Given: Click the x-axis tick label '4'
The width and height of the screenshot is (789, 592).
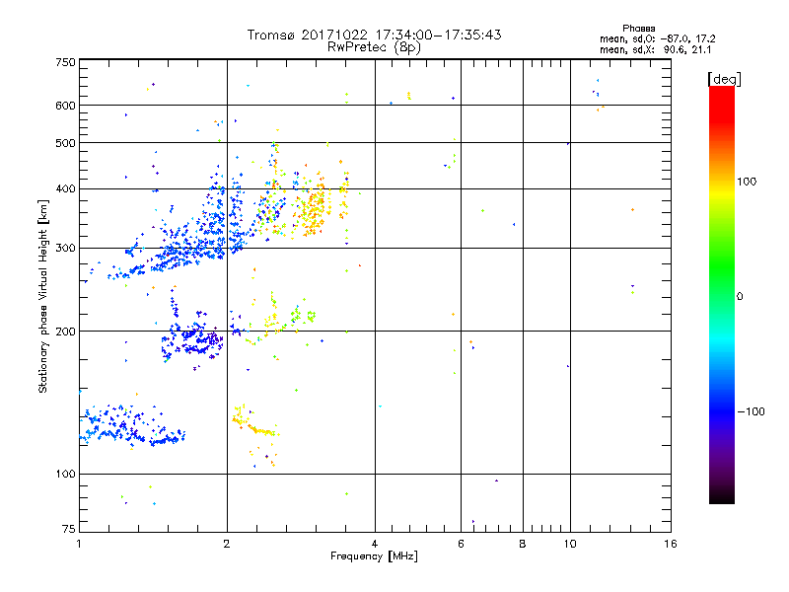Looking at the screenshot, I should 375,544.
